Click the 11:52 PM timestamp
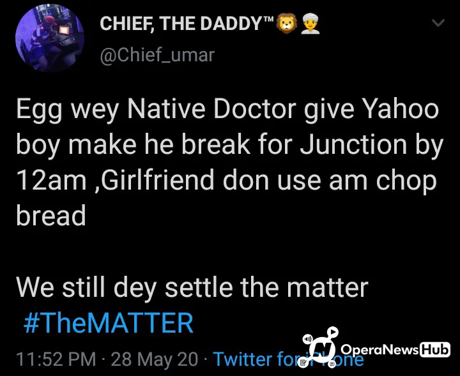460x376 pixels. click(x=56, y=359)
